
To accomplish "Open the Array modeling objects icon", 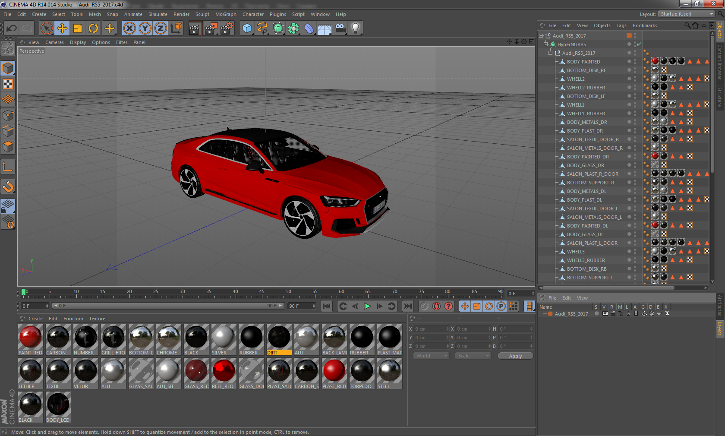I will [293, 28].
